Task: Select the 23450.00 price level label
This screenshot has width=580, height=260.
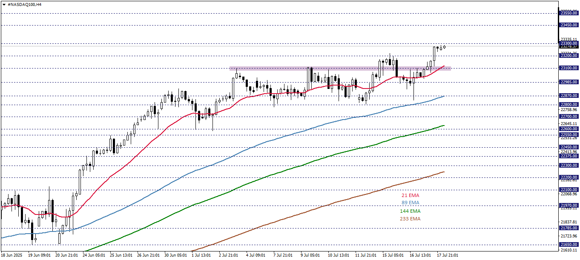Action: (569, 25)
